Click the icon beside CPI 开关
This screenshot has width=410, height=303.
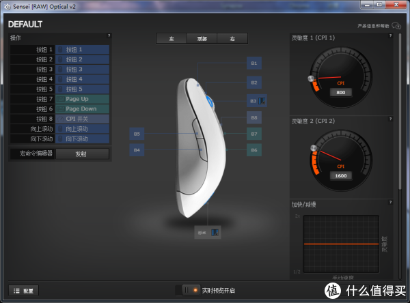pos(61,119)
